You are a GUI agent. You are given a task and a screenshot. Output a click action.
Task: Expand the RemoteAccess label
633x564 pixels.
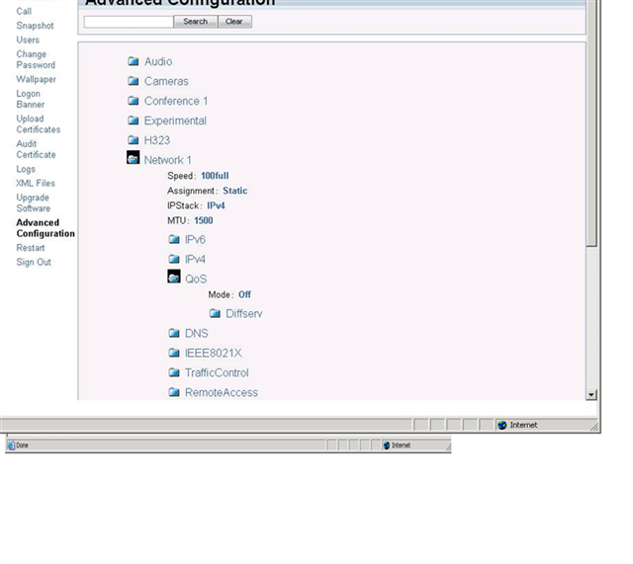pyautogui.click(x=222, y=393)
